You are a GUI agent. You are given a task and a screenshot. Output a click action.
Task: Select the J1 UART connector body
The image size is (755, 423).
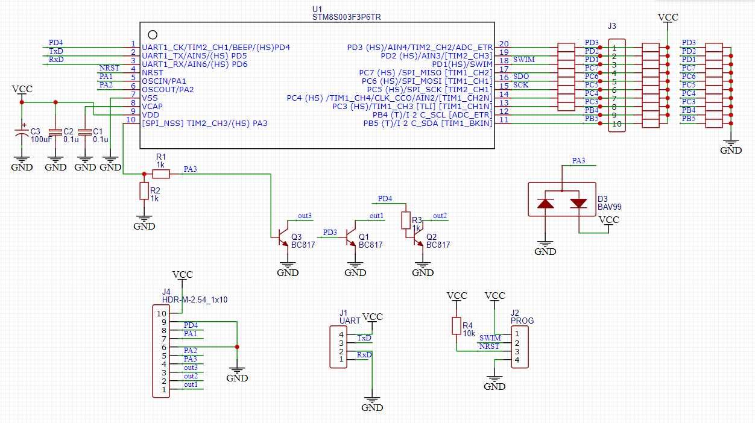[x=338, y=347]
